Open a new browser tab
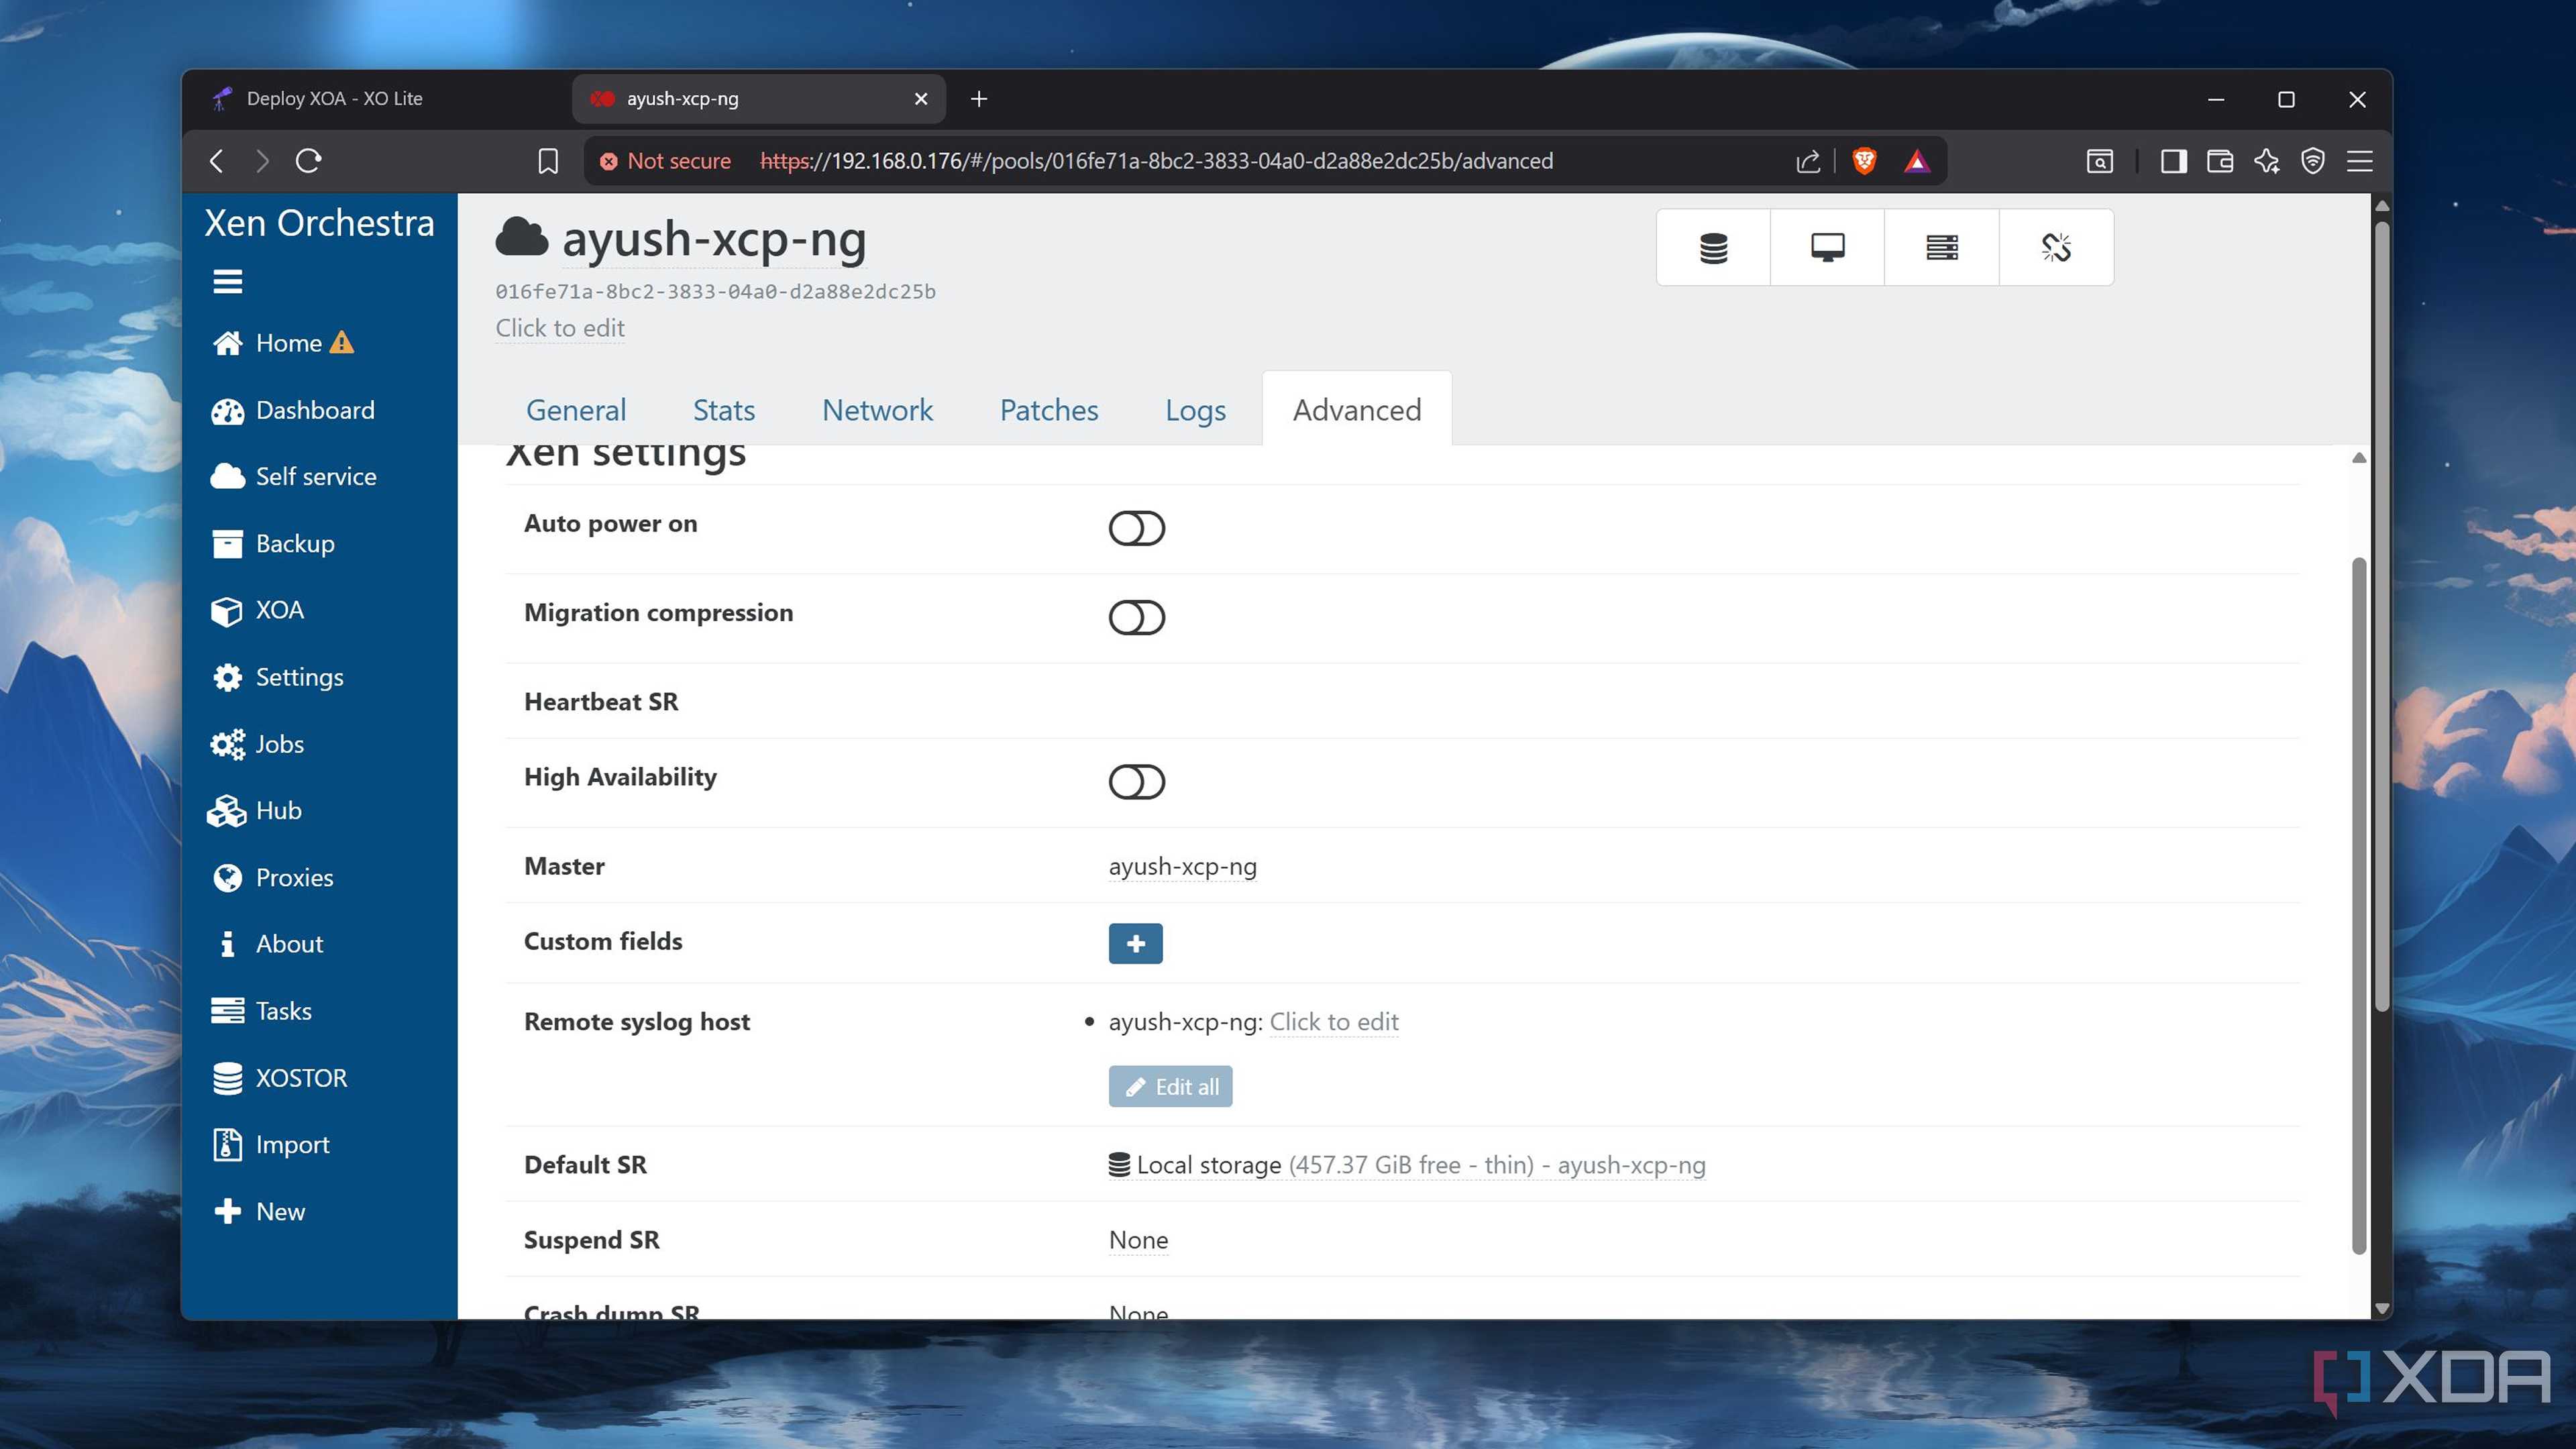The width and height of the screenshot is (2576, 1449). (979, 98)
